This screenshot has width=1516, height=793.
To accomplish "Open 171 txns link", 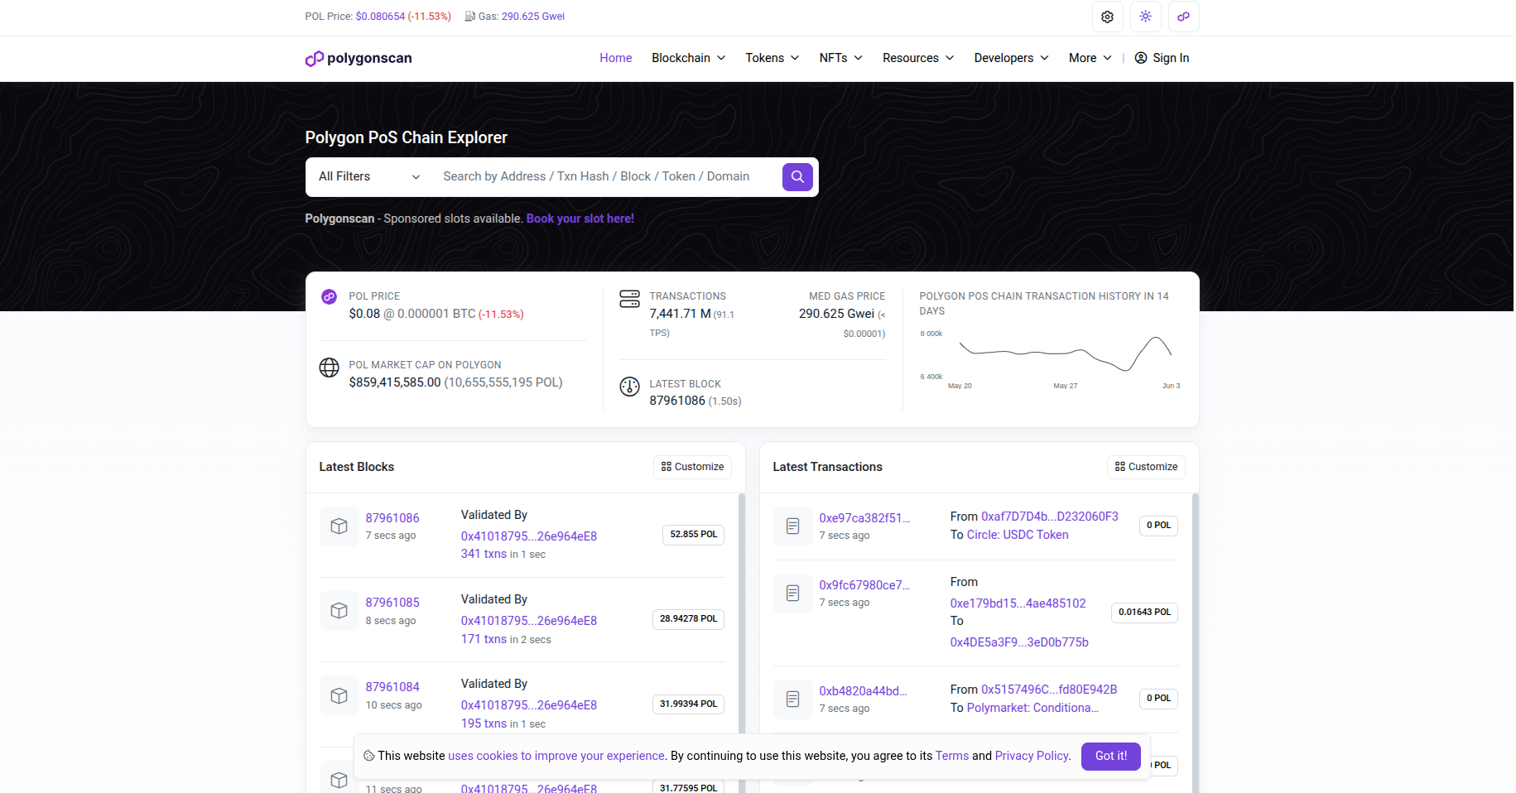I will 484,639.
